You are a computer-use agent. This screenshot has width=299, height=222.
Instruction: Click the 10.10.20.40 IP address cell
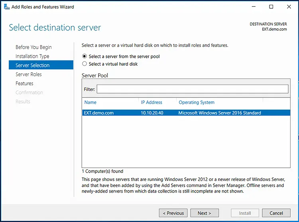[x=152, y=113]
